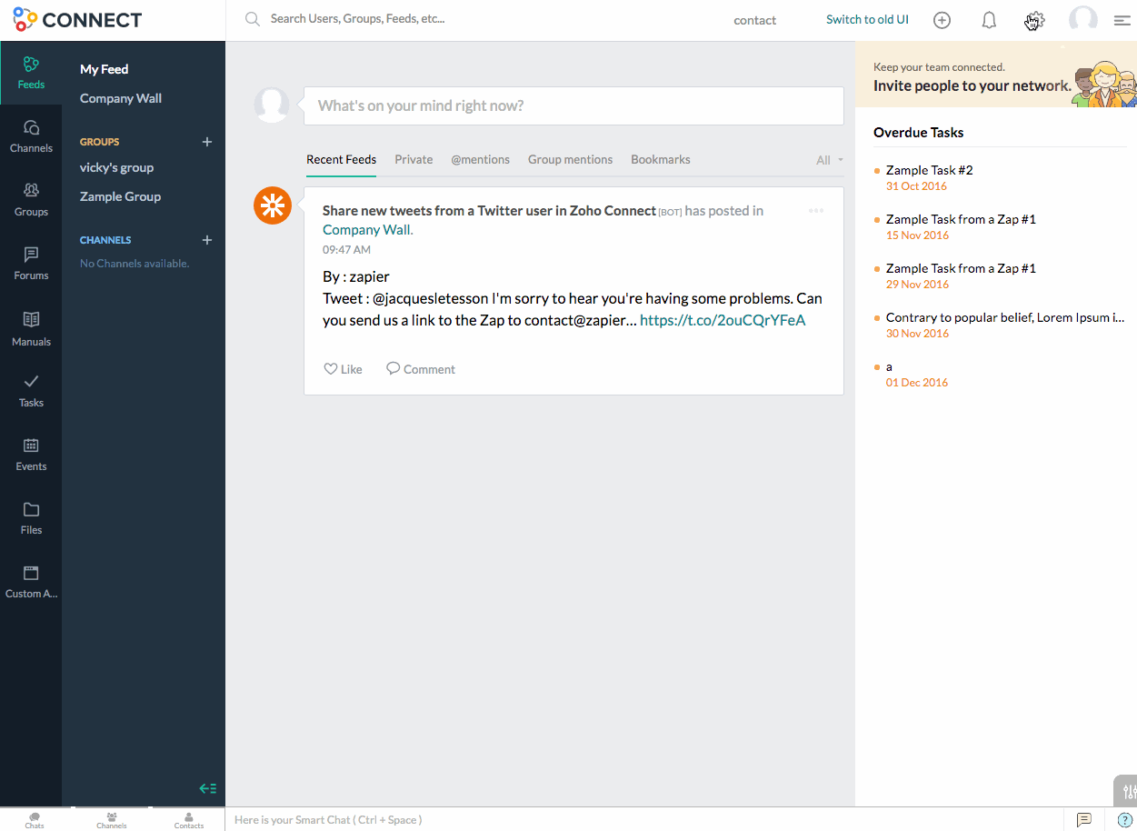
Task: Click Switch to old UI link
Action: click(867, 19)
